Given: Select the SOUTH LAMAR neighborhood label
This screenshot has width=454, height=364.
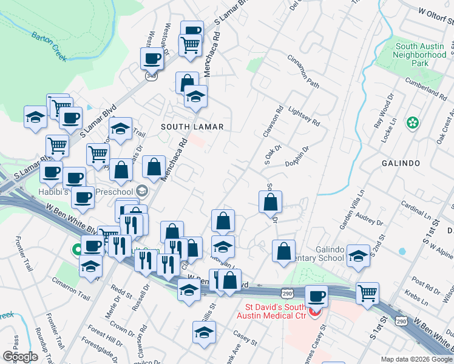Looking at the screenshot, I should point(192,127).
